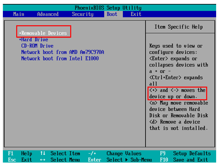Go to the Exit tab
Image resolution: width=219 pixels, height=164 pixels.
pyautogui.click(x=136, y=14)
